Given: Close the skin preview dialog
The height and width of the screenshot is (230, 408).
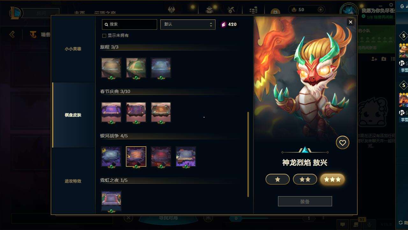Looking at the screenshot, I should (351, 22).
